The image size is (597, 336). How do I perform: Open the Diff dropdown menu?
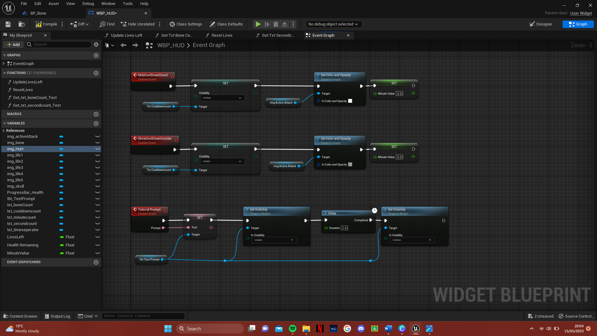79,24
